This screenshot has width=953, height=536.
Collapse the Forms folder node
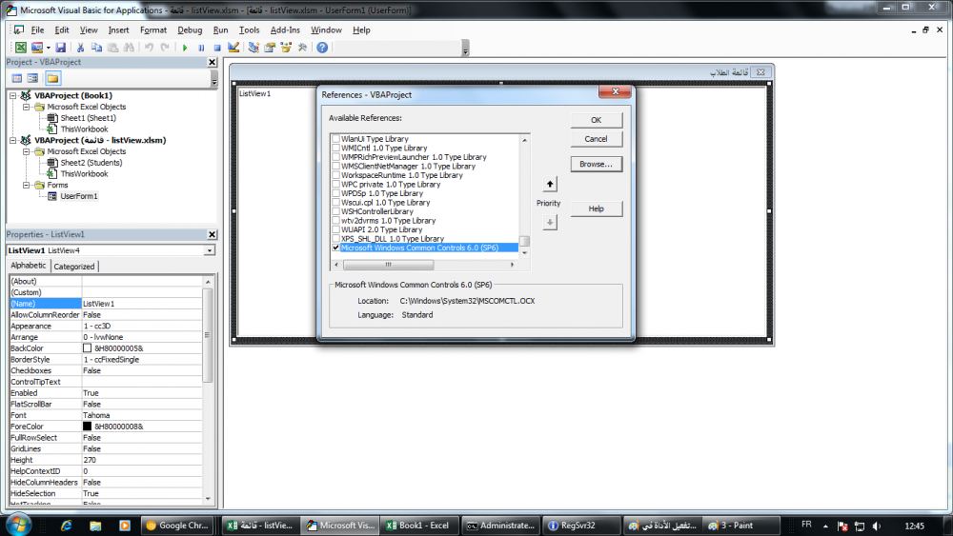(26, 185)
